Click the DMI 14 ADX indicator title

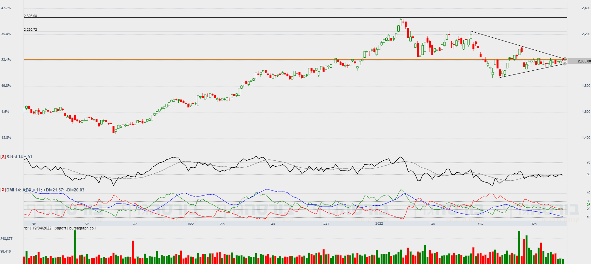point(45,190)
